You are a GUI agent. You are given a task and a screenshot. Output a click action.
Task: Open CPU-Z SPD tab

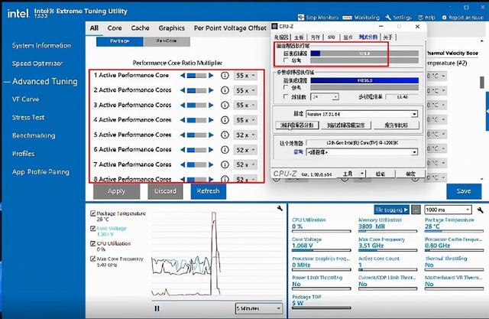(331, 37)
